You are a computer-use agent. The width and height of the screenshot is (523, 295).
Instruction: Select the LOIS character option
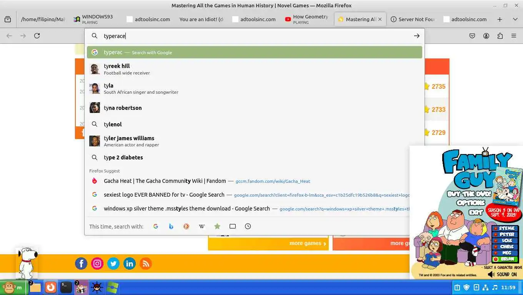(505, 240)
